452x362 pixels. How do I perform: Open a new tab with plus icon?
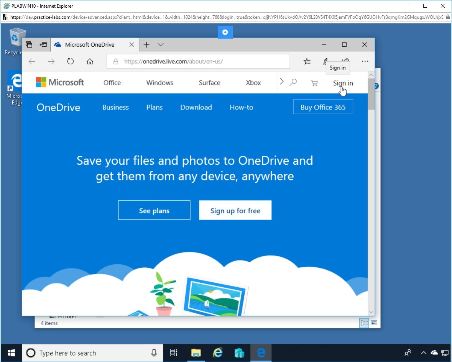click(x=146, y=45)
